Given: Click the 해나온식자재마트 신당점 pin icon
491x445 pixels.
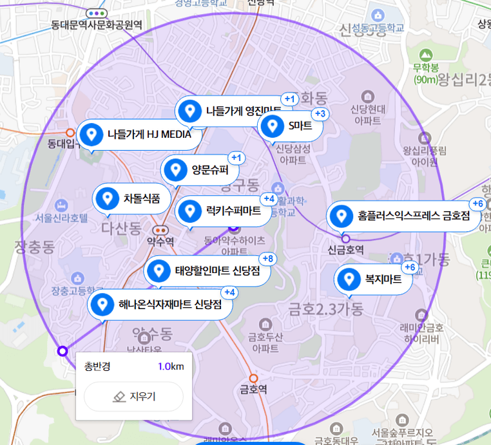Looking at the screenshot, I should pyautogui.click(x=102, y=304).
